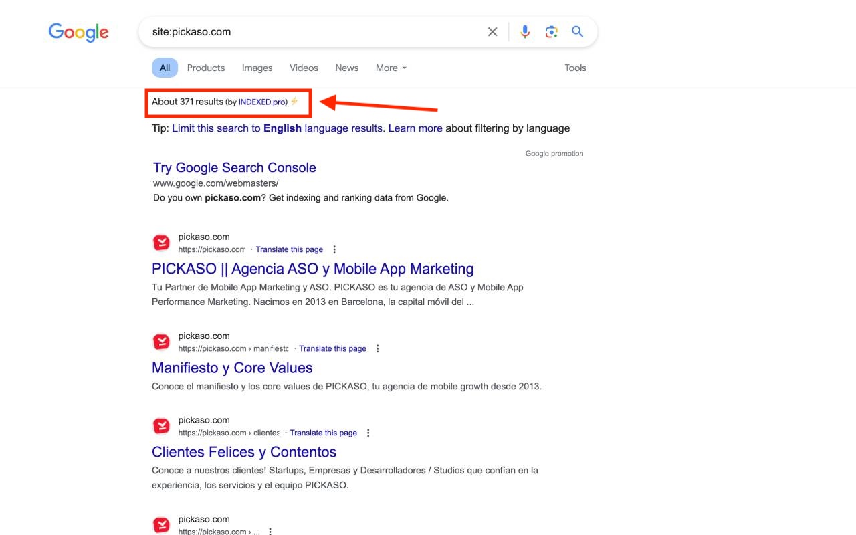
Task: Open three-dot menu for Clientes Felices result
Action: click(368, 433)
